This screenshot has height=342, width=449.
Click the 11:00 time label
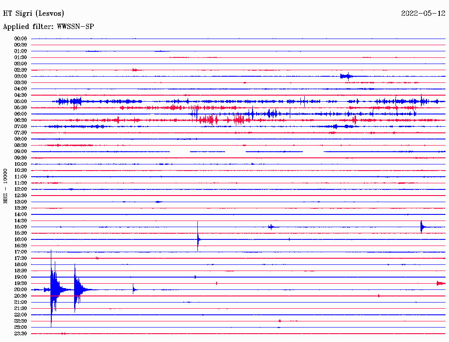tap(21, 176)
